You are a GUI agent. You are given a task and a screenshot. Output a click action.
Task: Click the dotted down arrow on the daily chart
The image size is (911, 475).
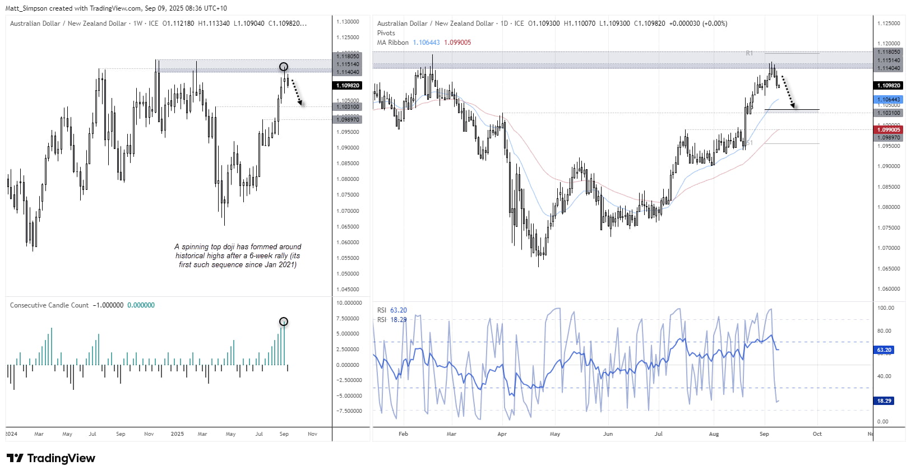tap(788, 92)
